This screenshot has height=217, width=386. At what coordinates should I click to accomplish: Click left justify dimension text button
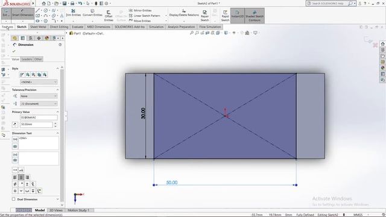click(x=15, y=177)
